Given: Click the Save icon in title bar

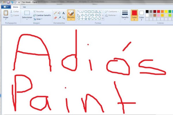Looking at the screenshot, I should tap(8, 2).
